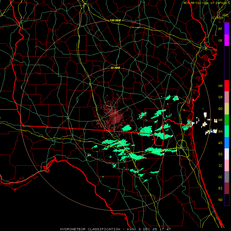
Task: Click the ND legend label
Action: pos(220,200)
